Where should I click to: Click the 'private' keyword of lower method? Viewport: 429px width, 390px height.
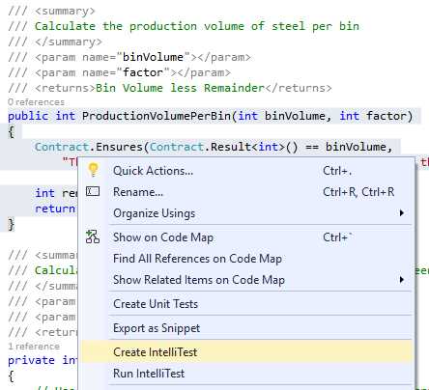pos(31,360)
